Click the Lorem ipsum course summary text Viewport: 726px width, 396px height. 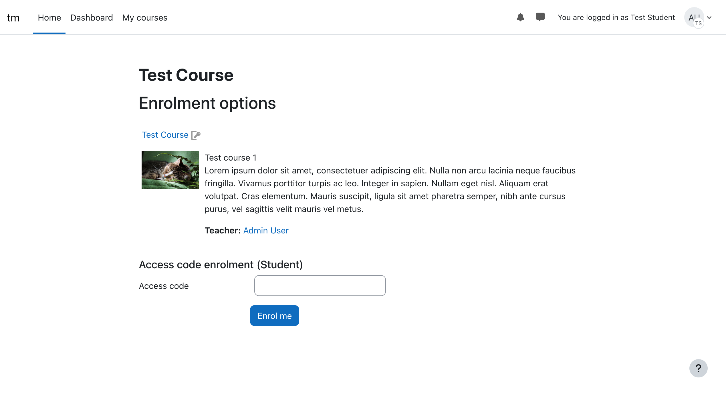(390, 190)
